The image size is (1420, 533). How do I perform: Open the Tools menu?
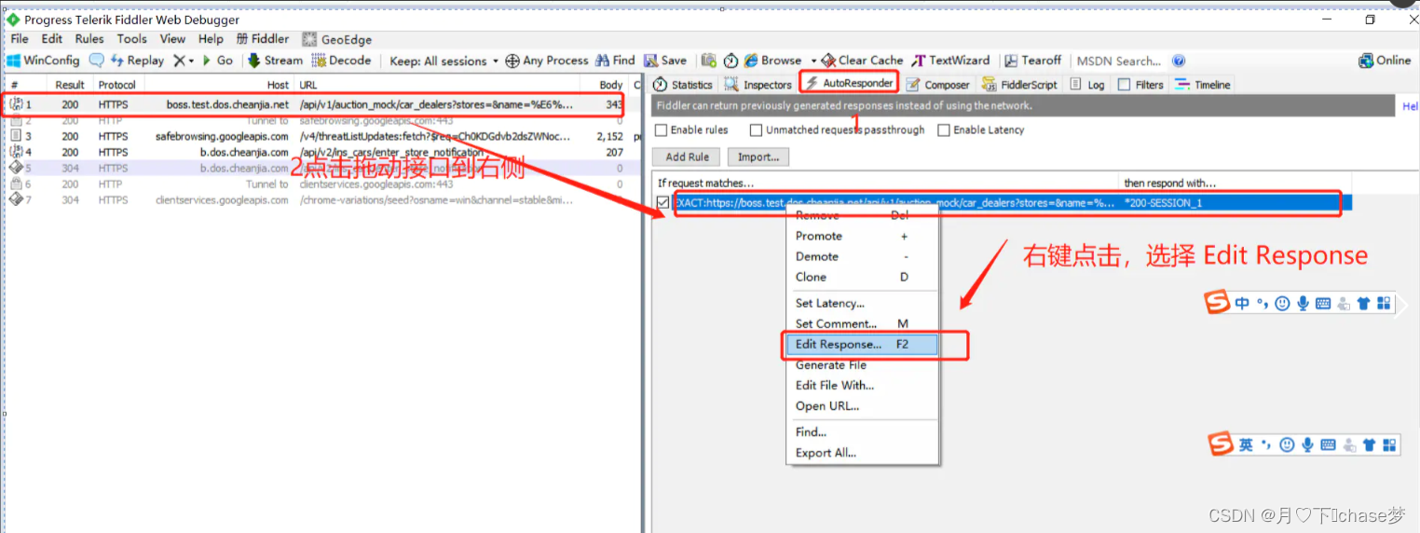point(131,39)
